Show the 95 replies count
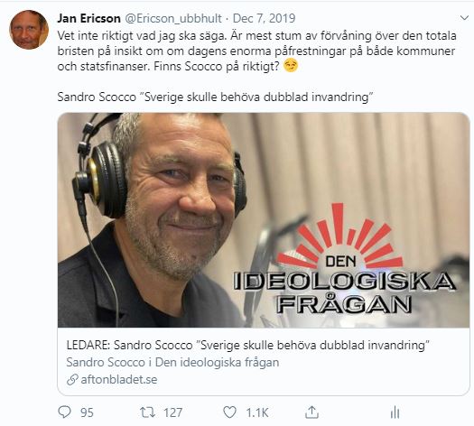 coord(87,412)
